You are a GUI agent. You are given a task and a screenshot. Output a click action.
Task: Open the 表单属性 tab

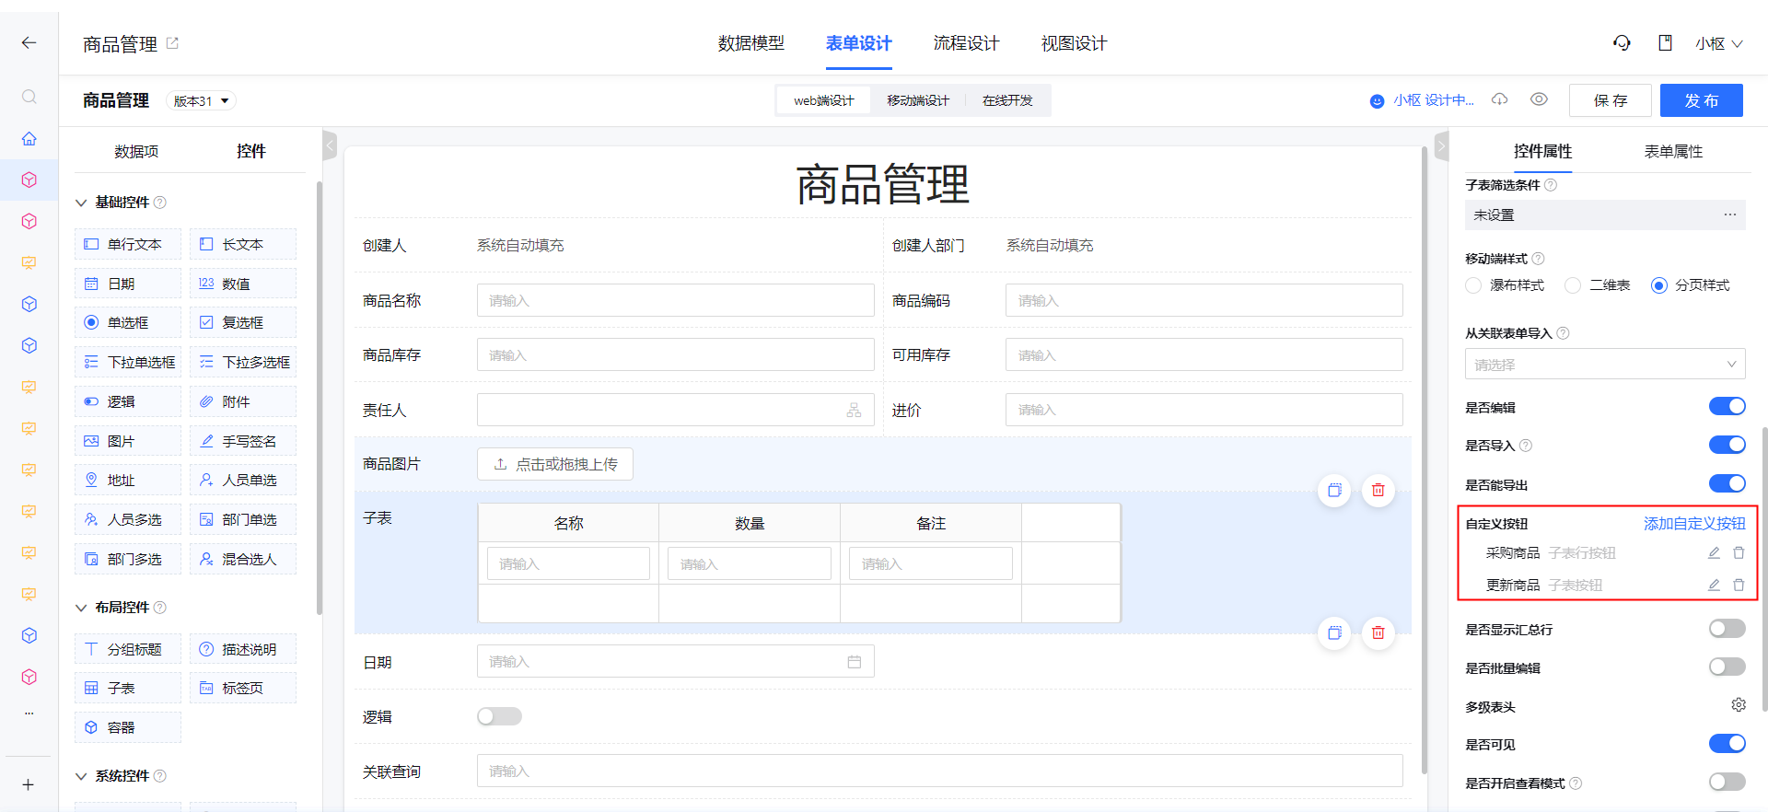[x=1673, y=151]
